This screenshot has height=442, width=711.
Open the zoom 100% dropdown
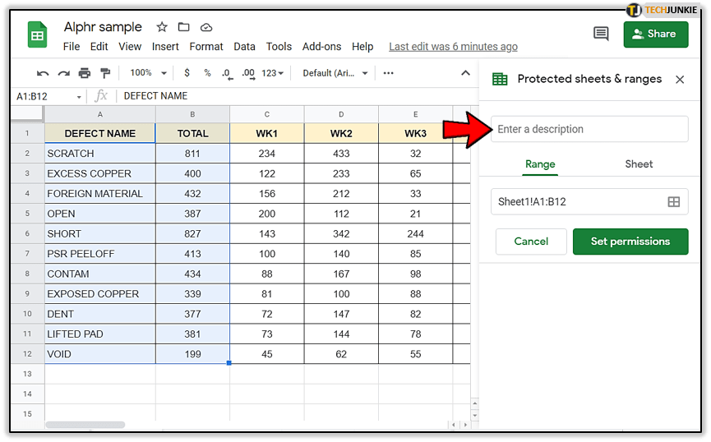coord(148,73)
